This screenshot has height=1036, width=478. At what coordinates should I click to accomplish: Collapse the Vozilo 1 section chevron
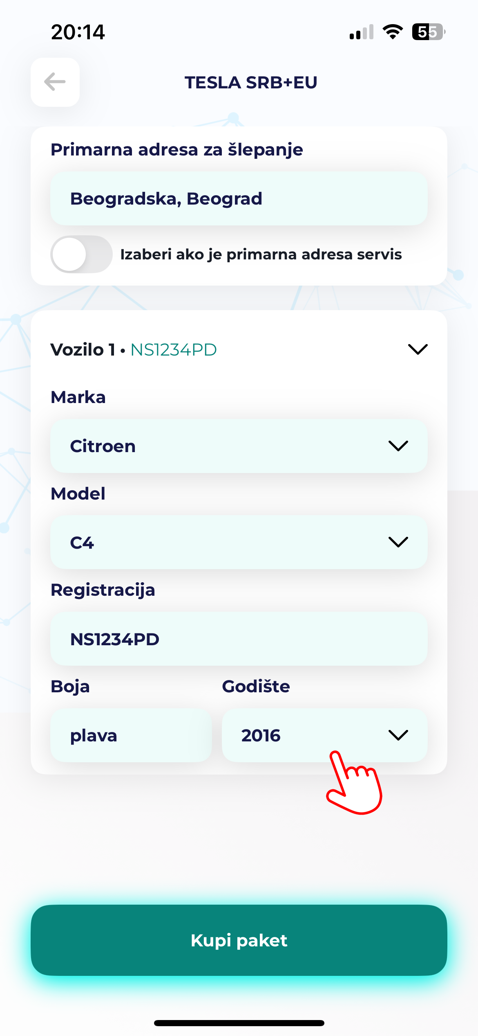tap(418, 349)
